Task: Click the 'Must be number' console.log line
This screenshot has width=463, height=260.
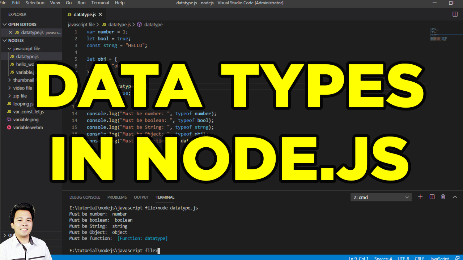Action: pyautogui.click(x=152, y=113)
